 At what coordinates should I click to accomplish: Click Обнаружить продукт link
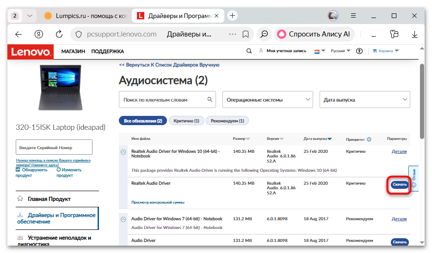pos(31,172)
